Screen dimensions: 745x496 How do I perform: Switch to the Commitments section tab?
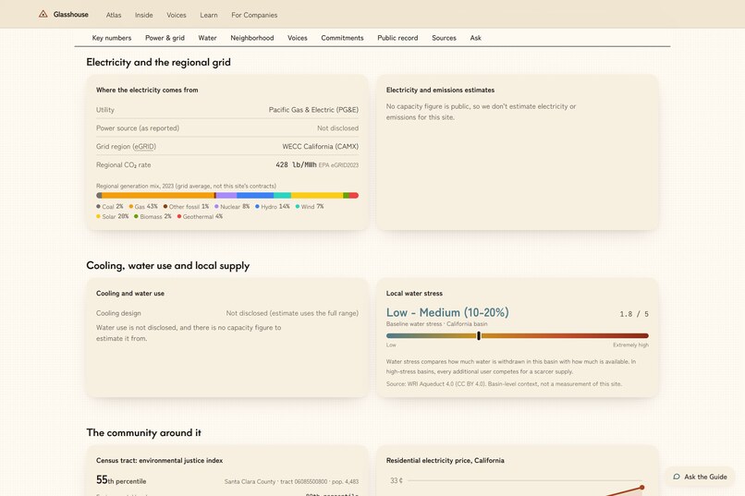point(342,38)
